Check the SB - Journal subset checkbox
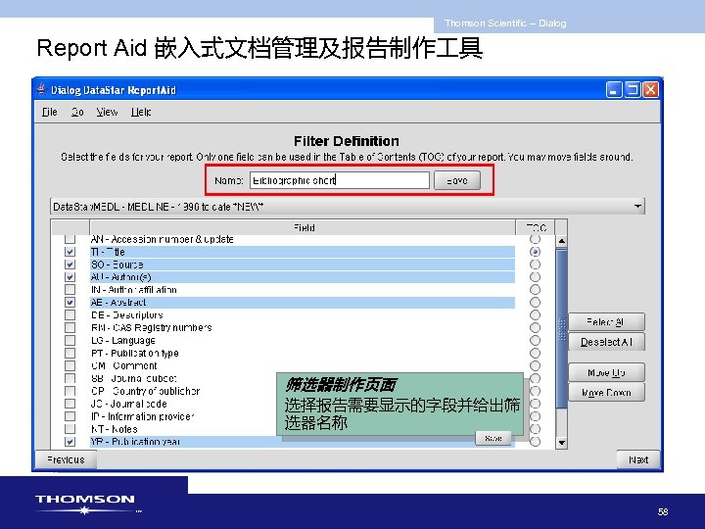705x529 pixels. coord(70,378)
